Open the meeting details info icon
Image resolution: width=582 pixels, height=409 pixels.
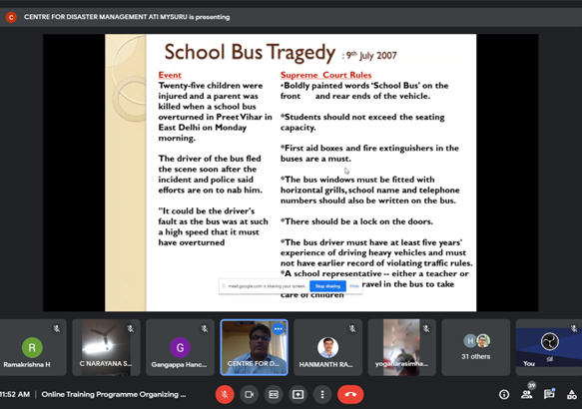click(504, 394)
